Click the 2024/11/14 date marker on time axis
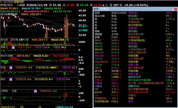This screenshot has width=178, height=108. point(65,106)
